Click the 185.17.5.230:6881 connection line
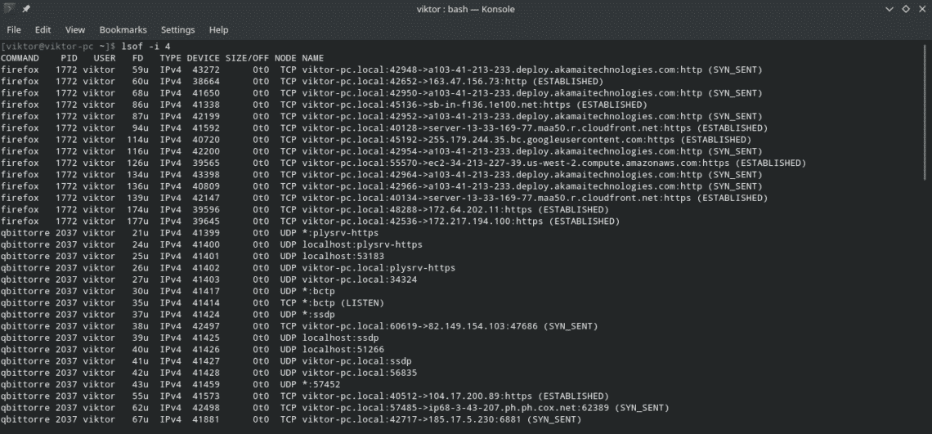 (441, 419)
